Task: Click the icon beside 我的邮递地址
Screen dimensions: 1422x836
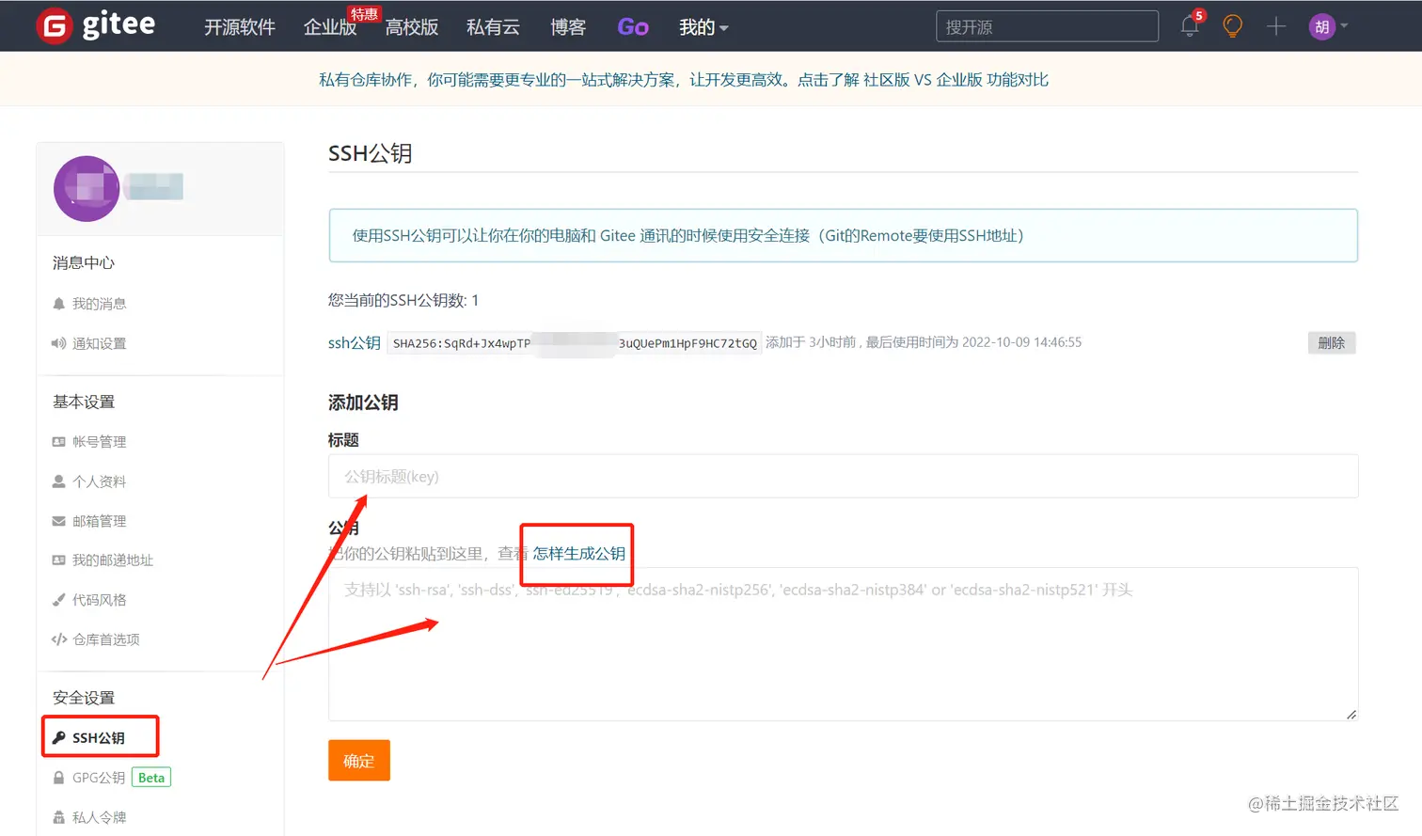Action: coord(58,560)
